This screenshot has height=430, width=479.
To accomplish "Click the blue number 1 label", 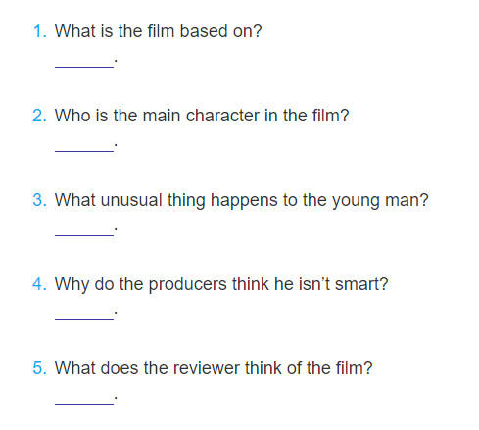I will (39, 31).
